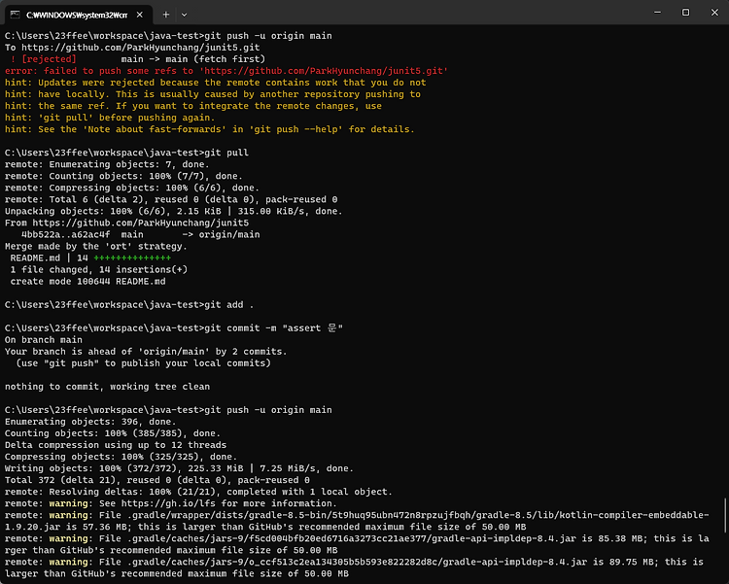
Task: Click the kotlin-compiler-embeddable warning file path
Action: point(357,521)
